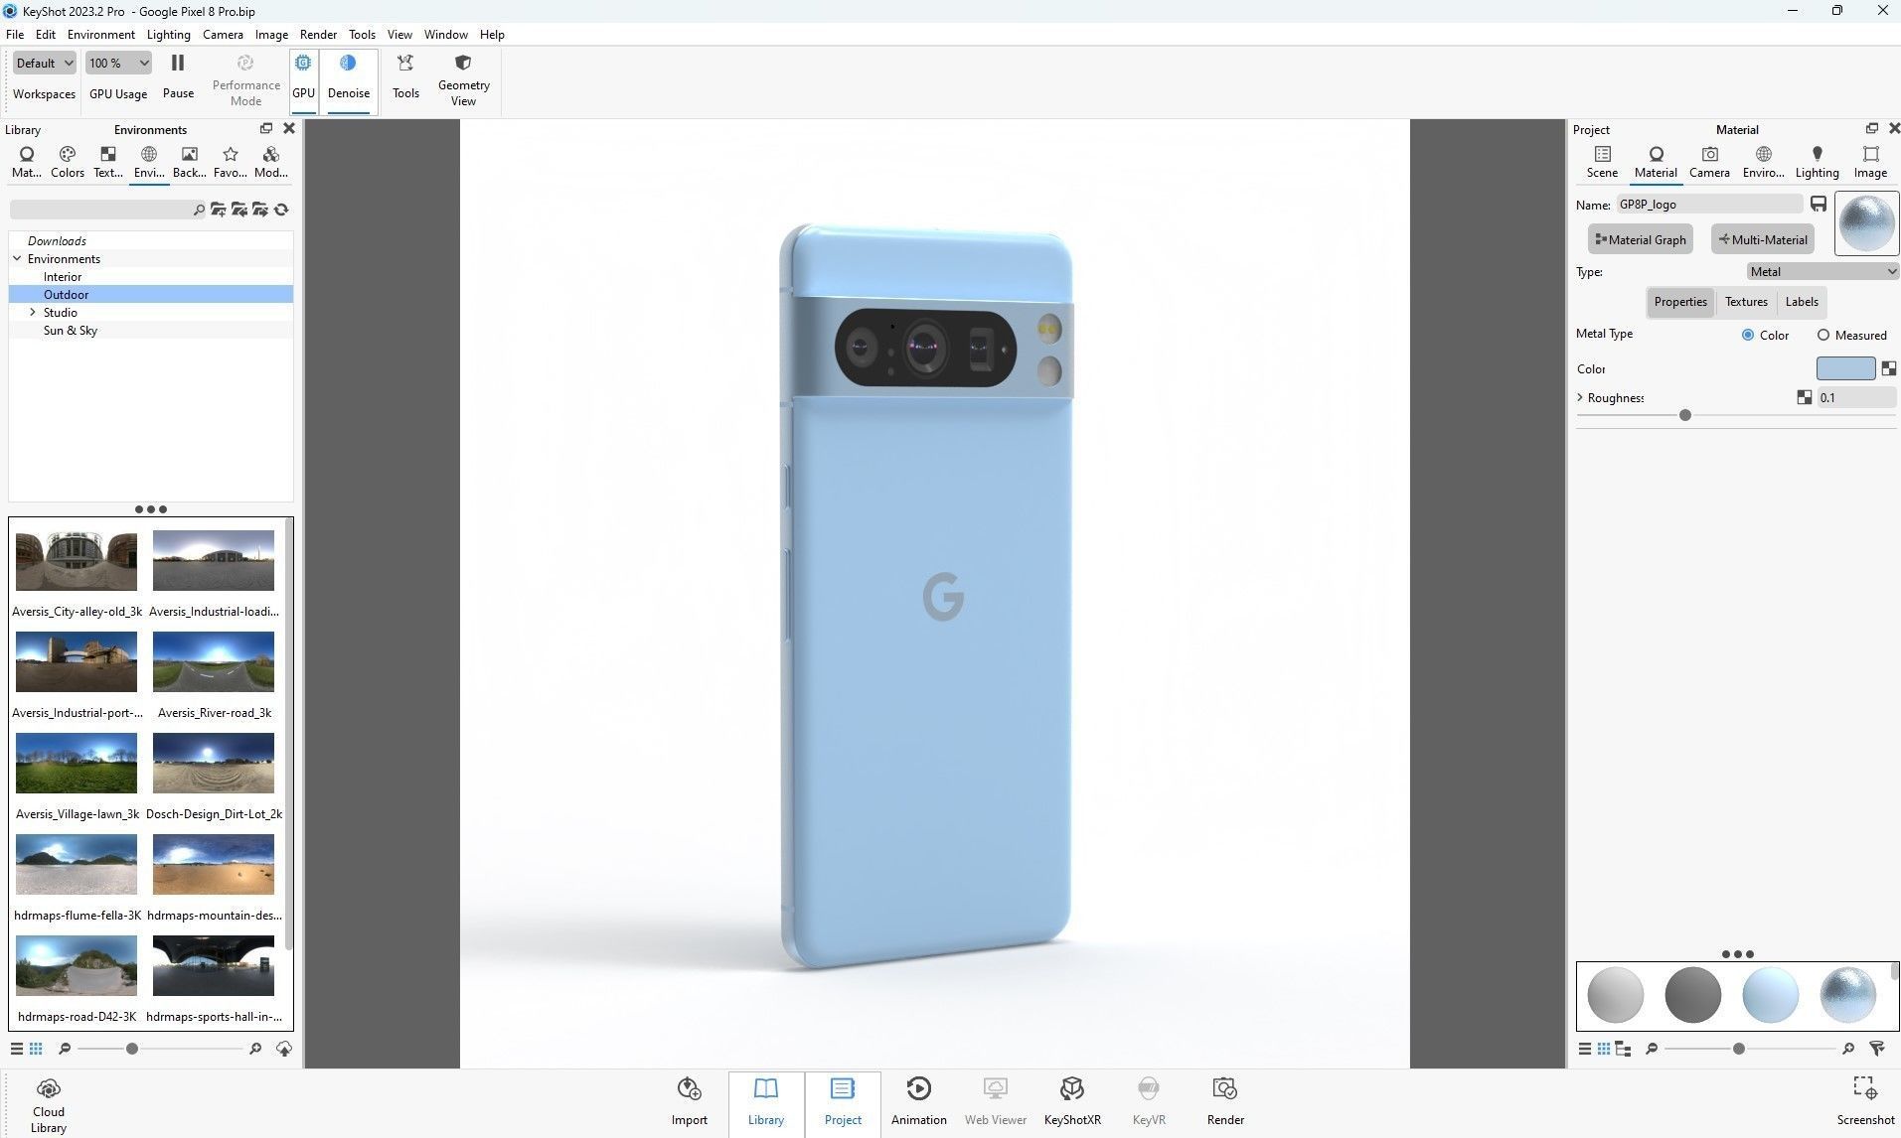Expand the Studio folder

click(33, 312)
